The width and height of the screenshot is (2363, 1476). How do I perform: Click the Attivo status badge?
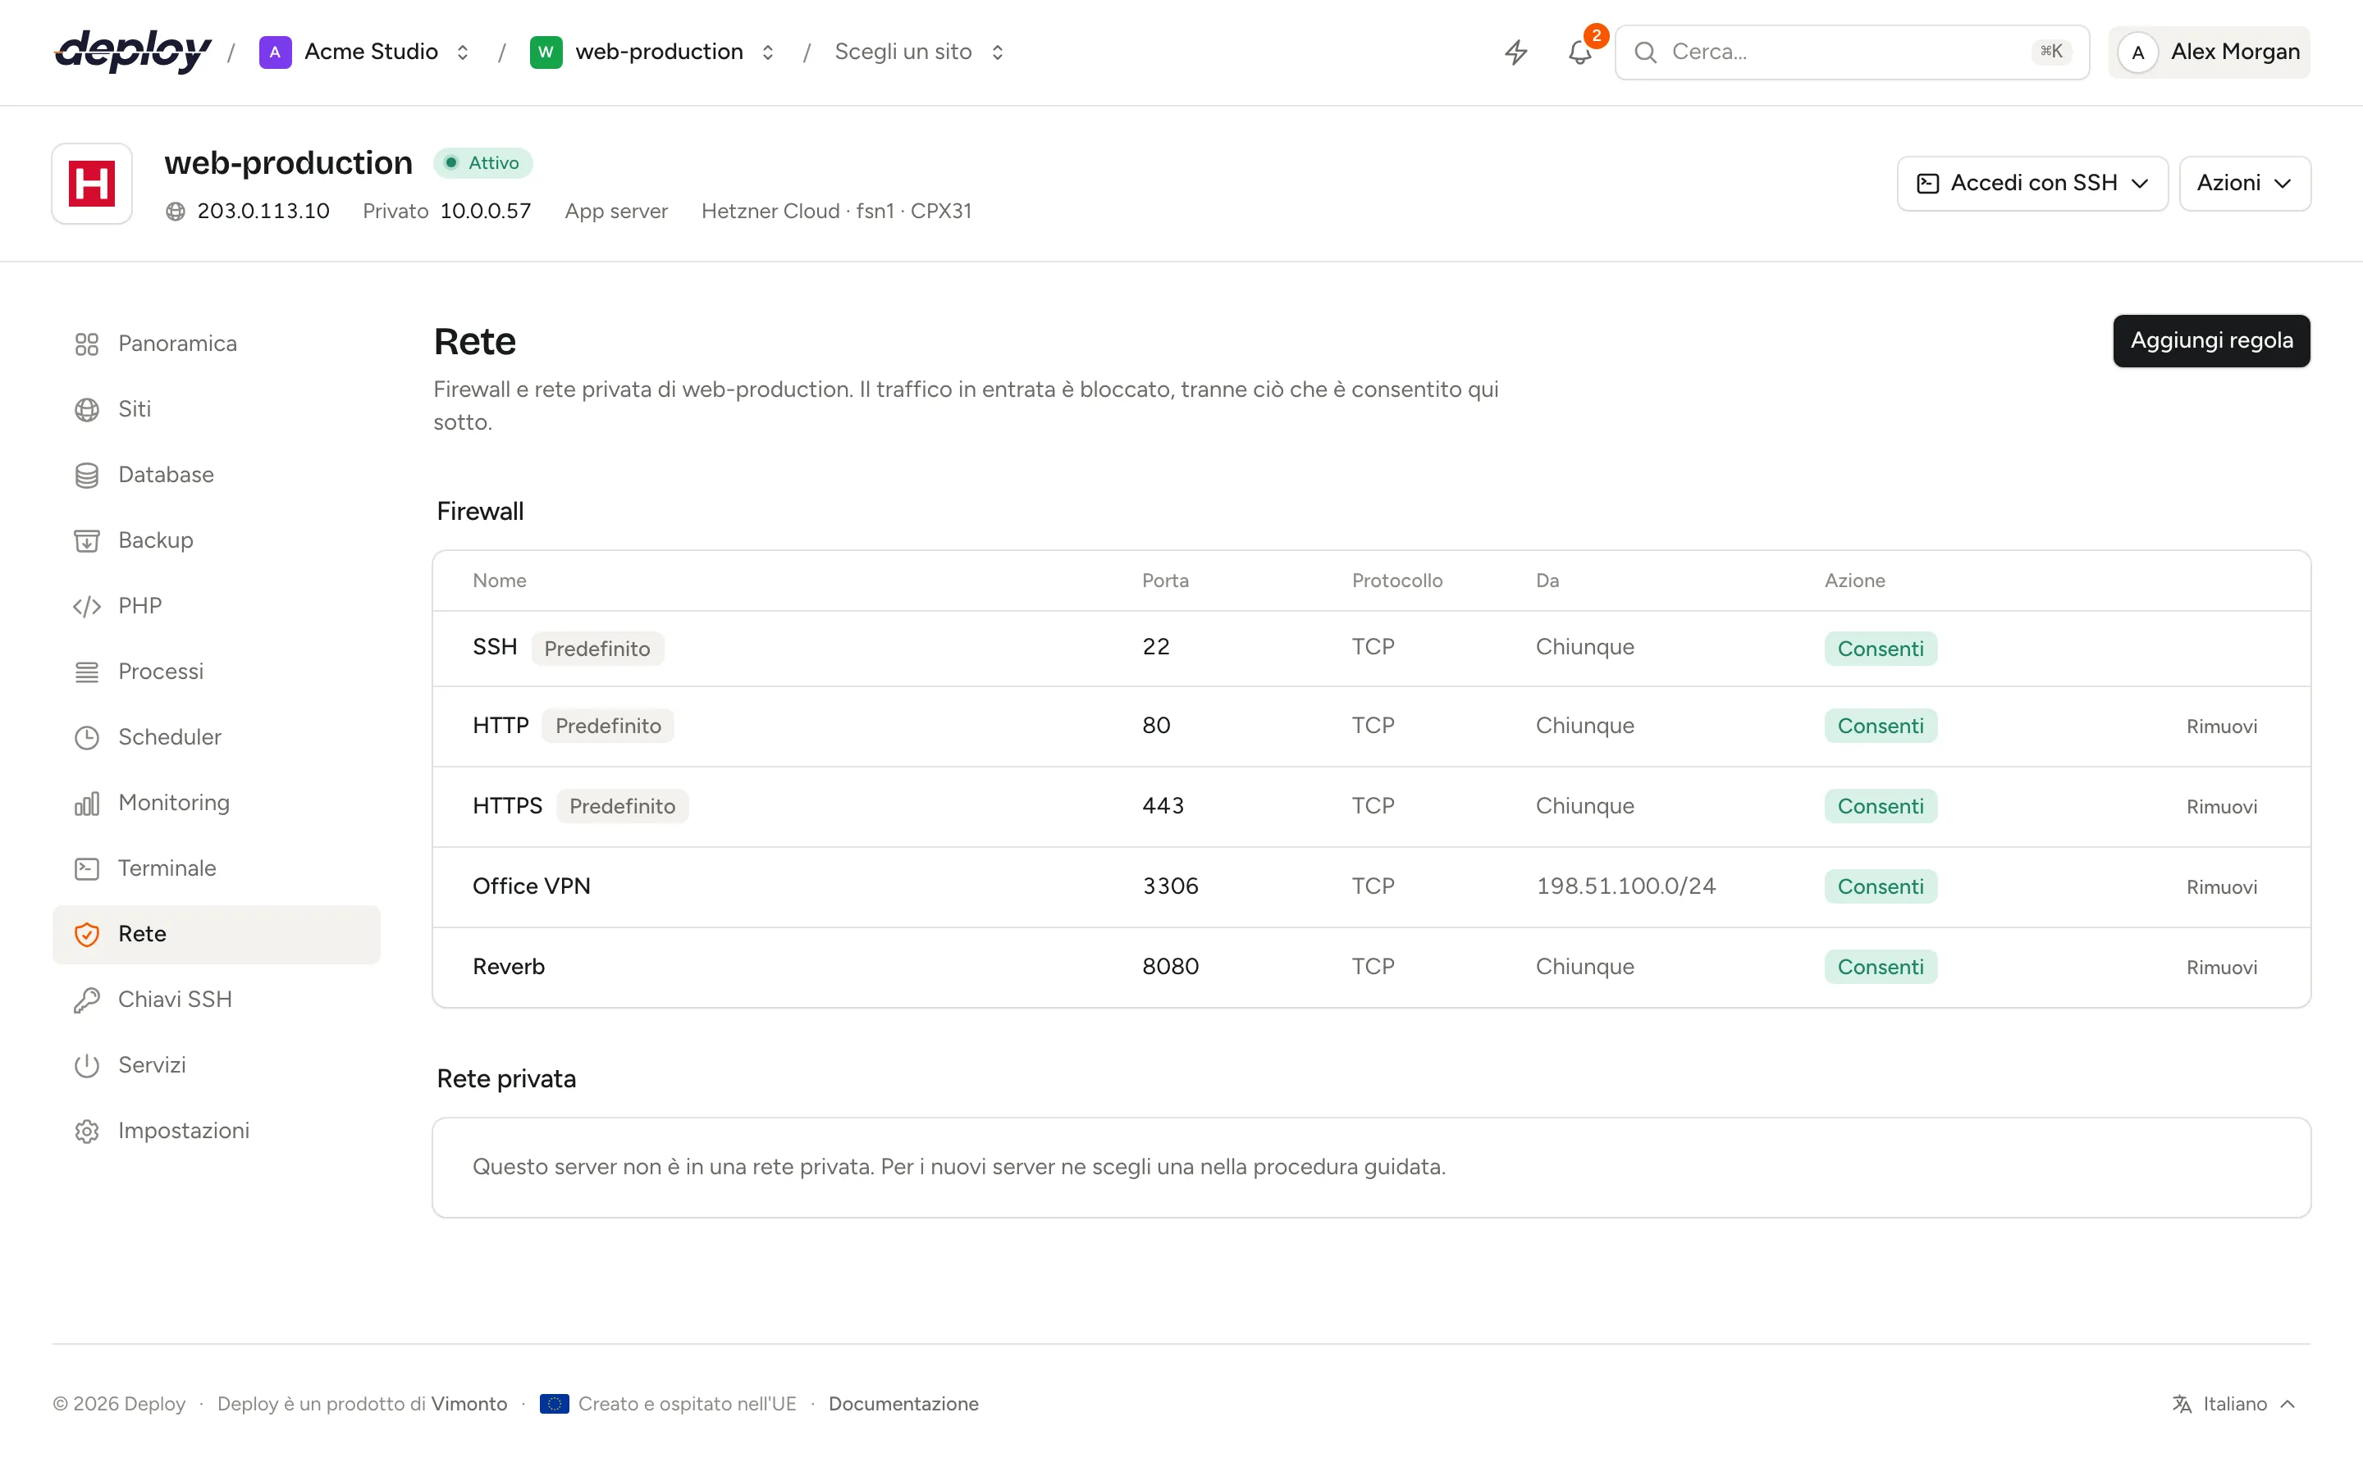482,163
